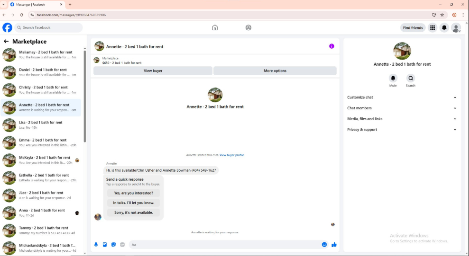
Task: Open JLee conversation
Action: pyautogui.click(x=41, y=196)
